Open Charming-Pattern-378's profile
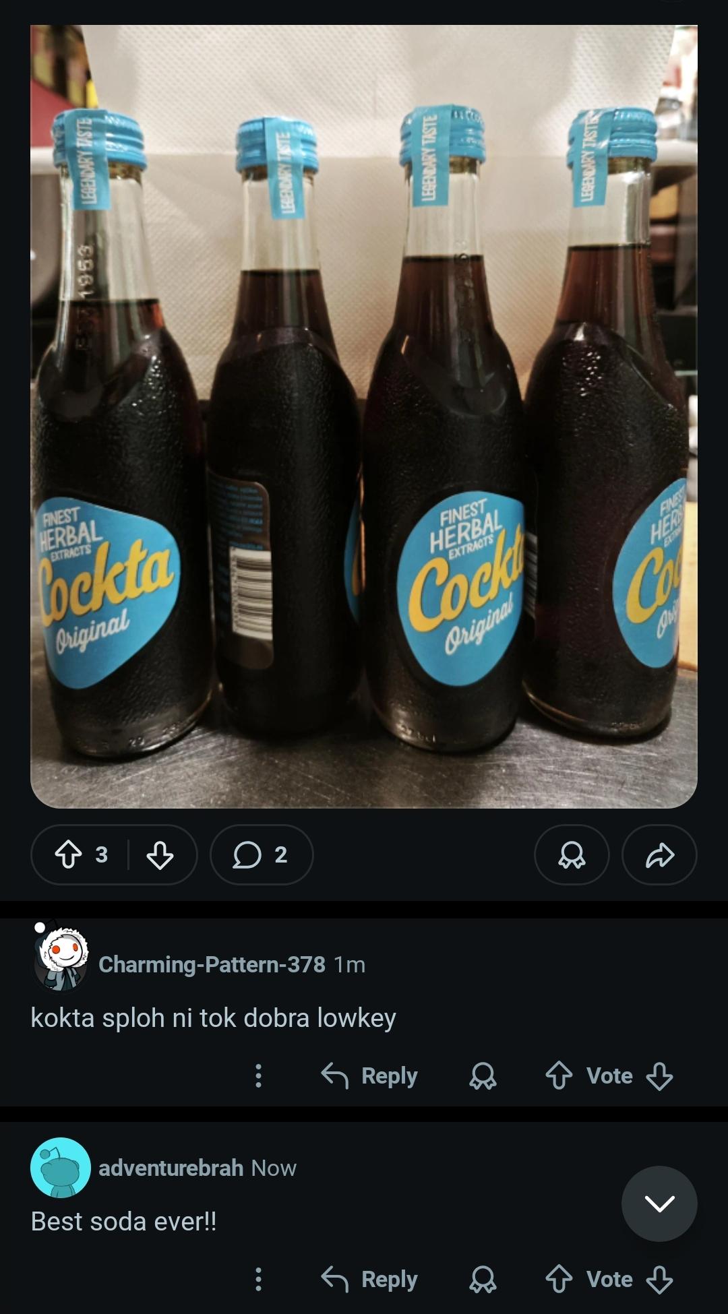The height and width of the screenshot is (1314, 728). [x=212, y=964]
